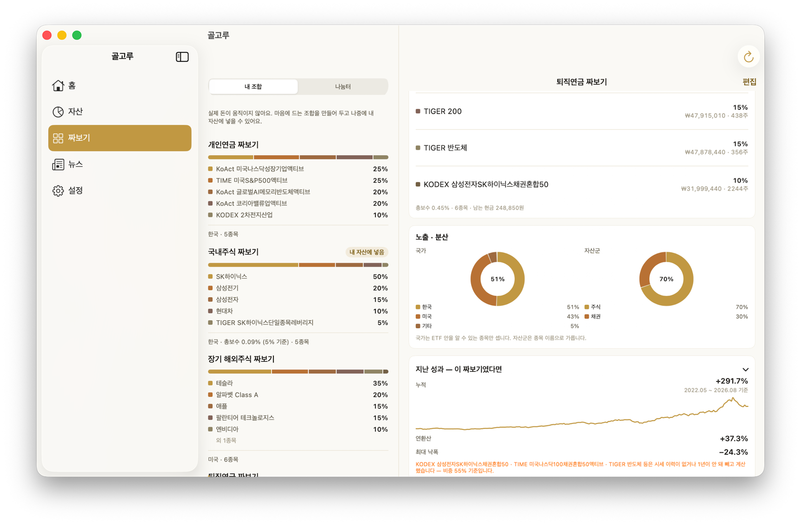Viewport: 801px width, 525px height.
Task: Select KODEX 삼성전자SK하이닉스채권혼합50 holding
Action: 582,185
